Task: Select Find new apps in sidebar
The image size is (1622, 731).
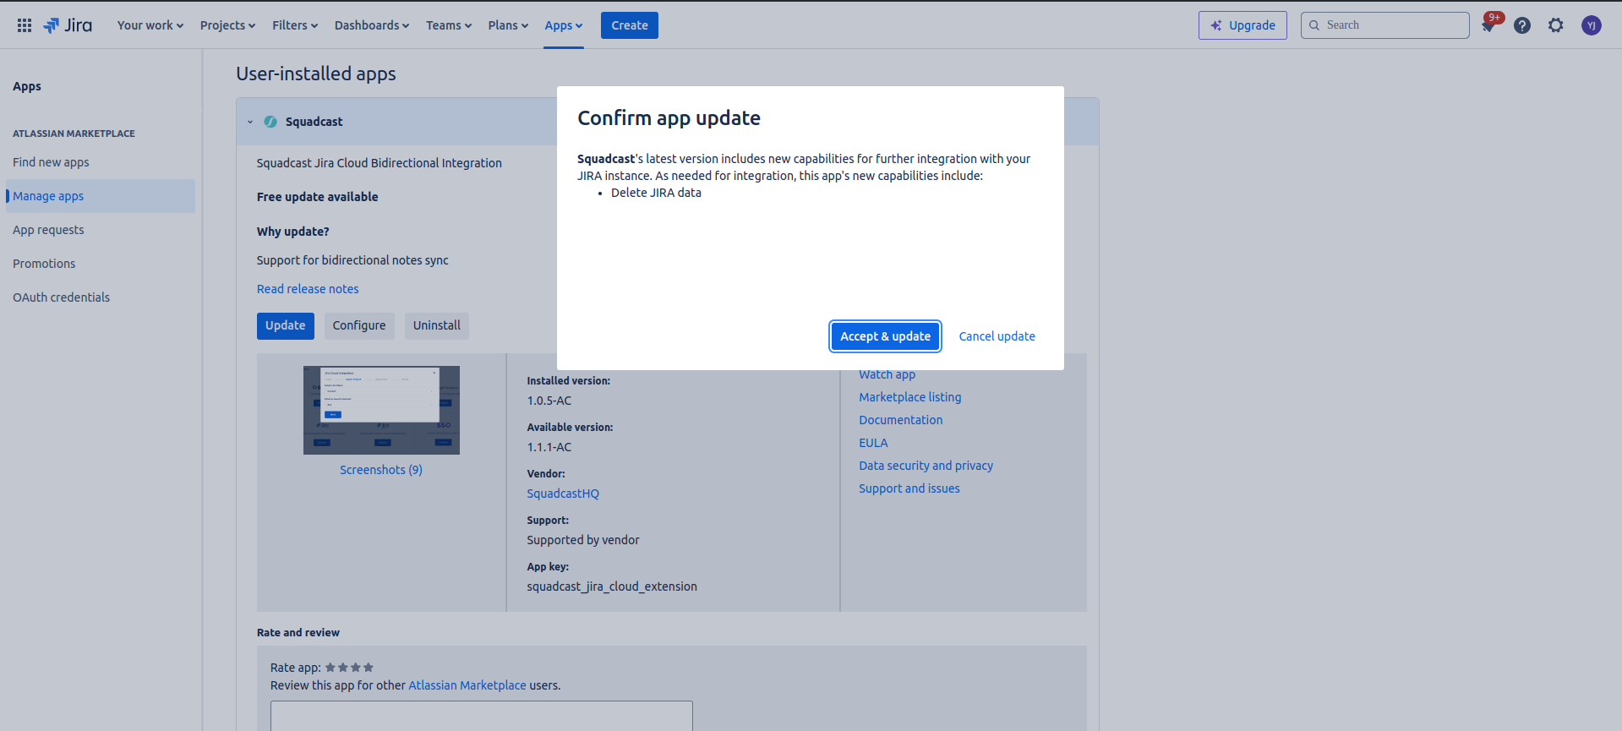Action: click(x=51, y=162)
